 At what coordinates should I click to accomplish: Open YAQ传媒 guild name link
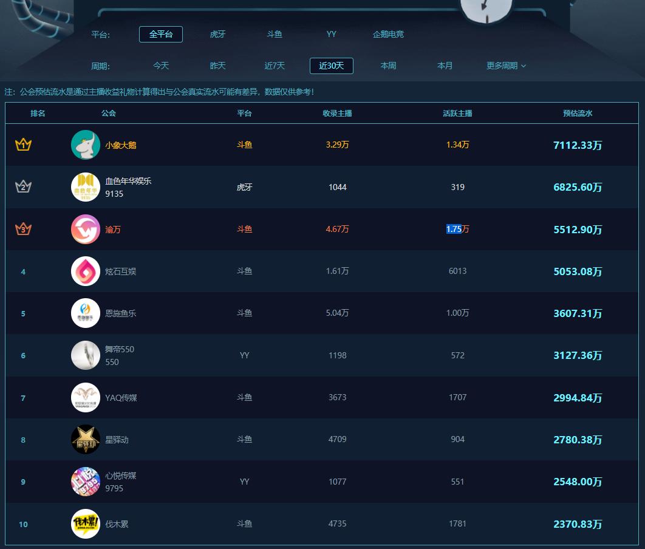coord(121,398)
